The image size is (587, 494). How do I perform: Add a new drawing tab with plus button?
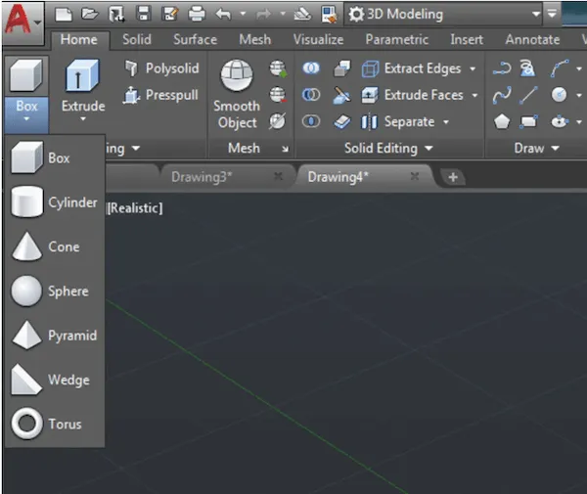click(454, 177)
